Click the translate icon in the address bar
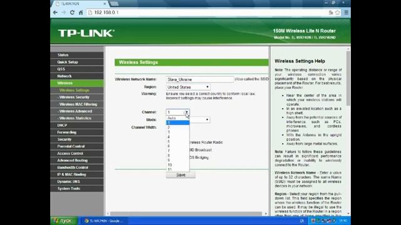Screen dimensions: 401x225 tap(331, 12)
